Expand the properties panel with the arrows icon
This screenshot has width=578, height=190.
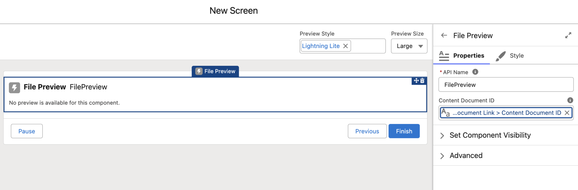pyautogui.click(x=568, y=35)
